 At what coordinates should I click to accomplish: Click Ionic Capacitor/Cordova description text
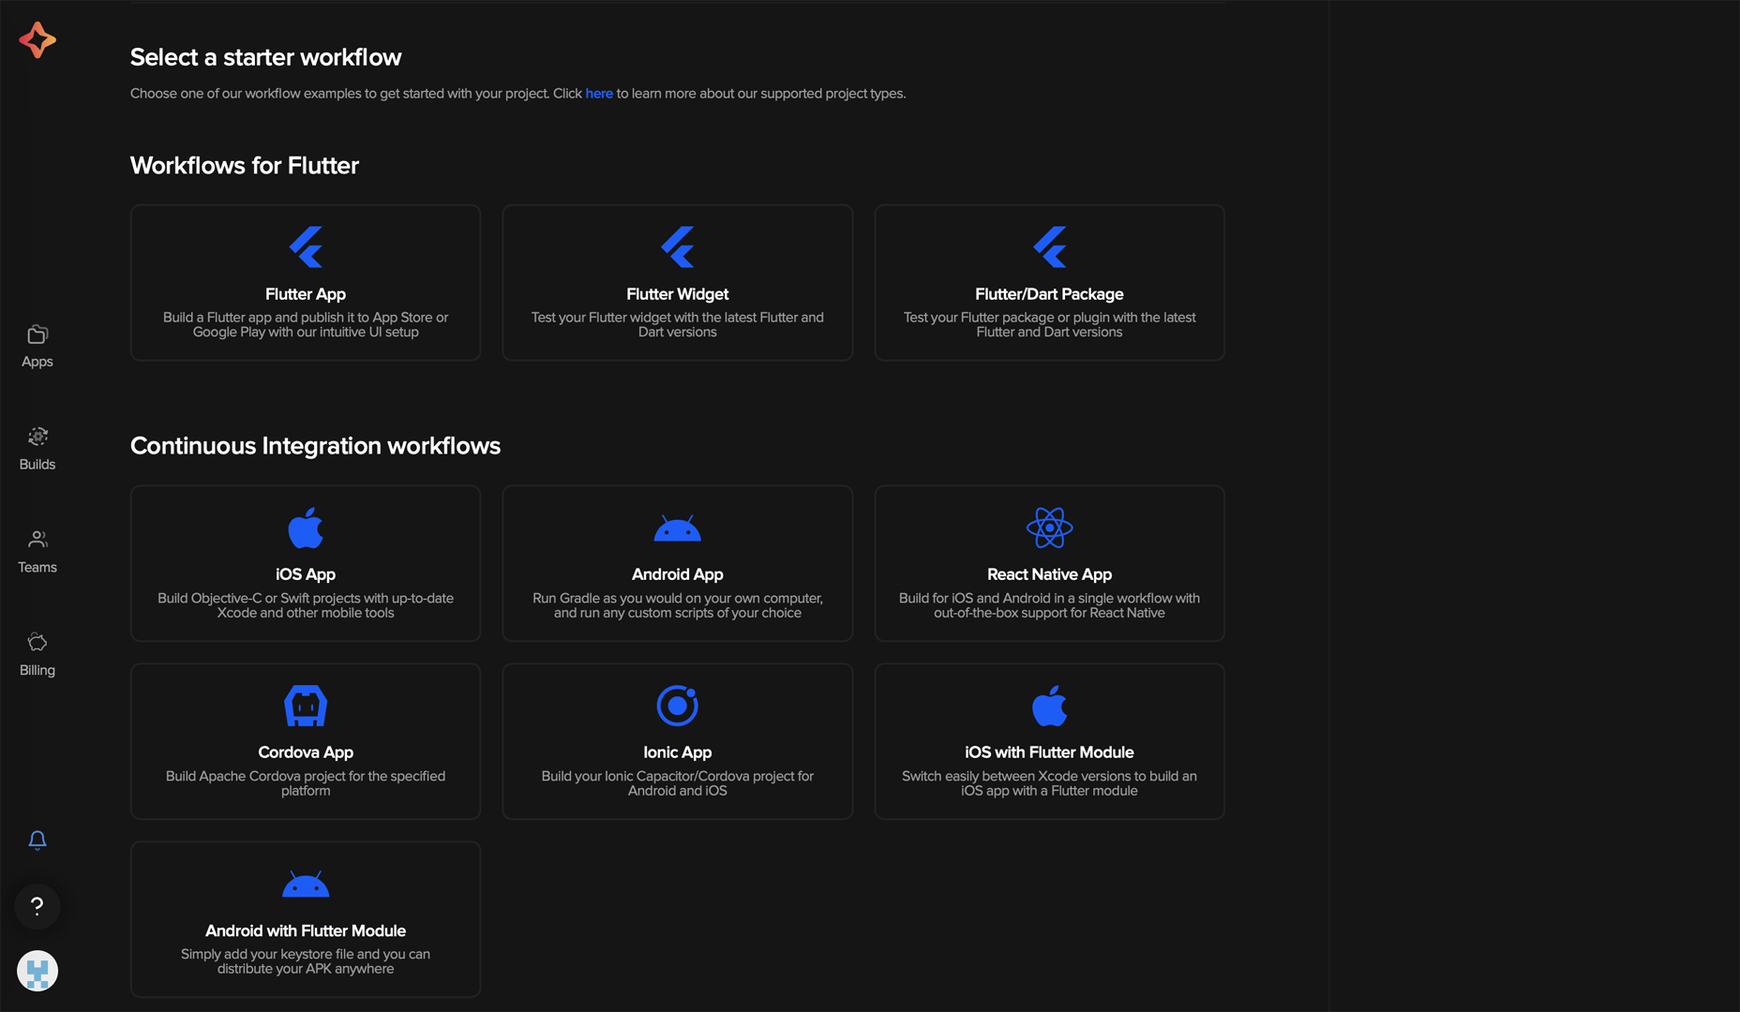tap(678, 783)
